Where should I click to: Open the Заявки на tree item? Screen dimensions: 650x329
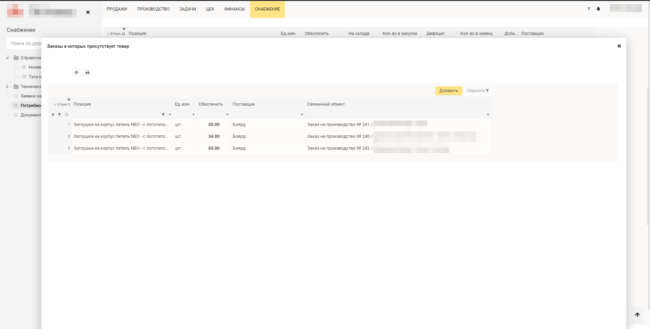(27, 96)
